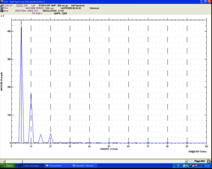212x169 pixels.
Task: Click the Start button
Action: pyautogui.click(x=8, y=166)
